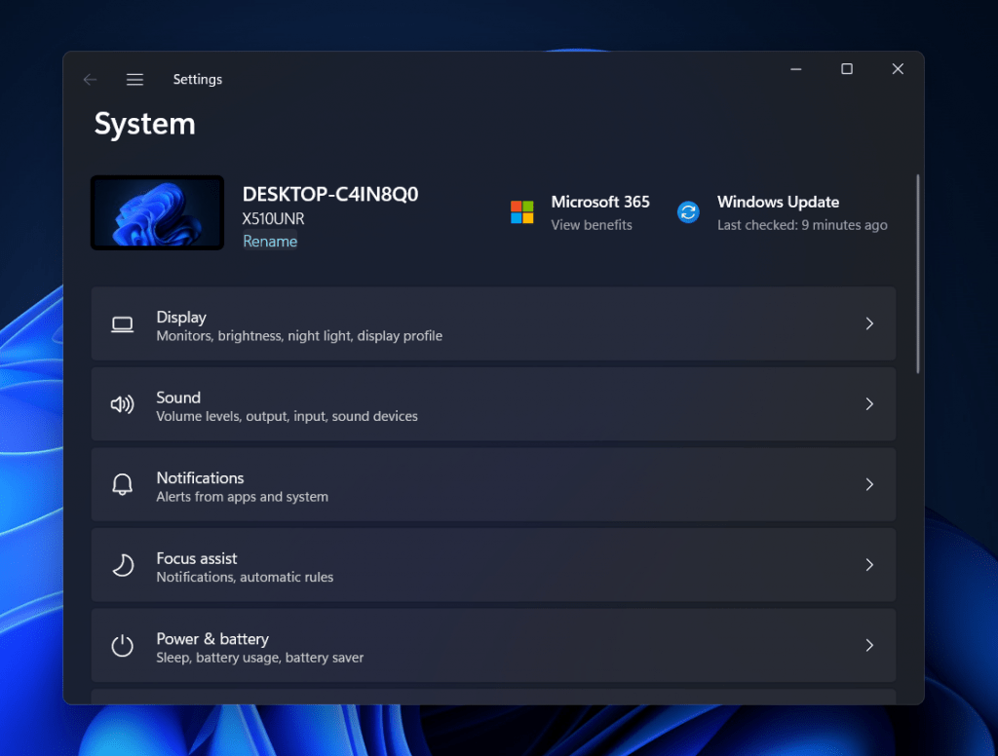Click the desktop wallpaper thumbnail preview
Image resolution: width=998 pixels, height=756 pixels.
coord(157,212)
